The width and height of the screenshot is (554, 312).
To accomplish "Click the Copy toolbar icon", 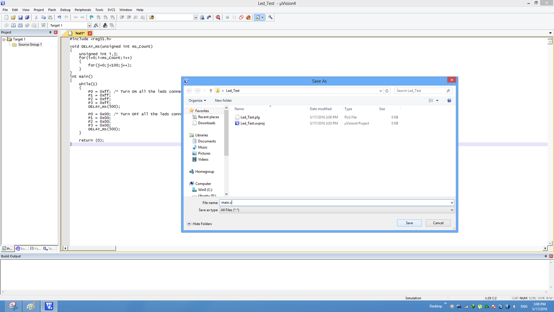I will pyautogui.click(x=43, y=17).
